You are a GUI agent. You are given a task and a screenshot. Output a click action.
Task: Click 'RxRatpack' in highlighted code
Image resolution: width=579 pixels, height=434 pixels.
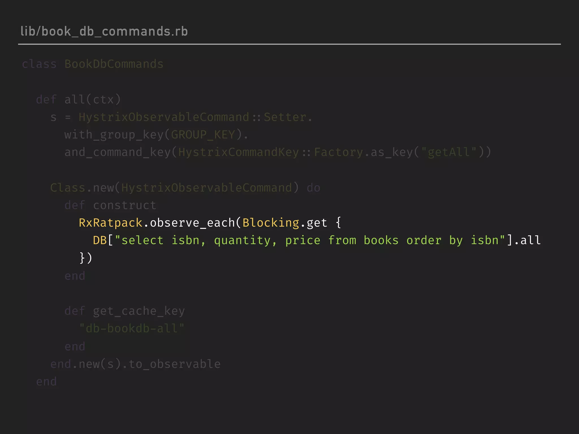pos(111,223)
